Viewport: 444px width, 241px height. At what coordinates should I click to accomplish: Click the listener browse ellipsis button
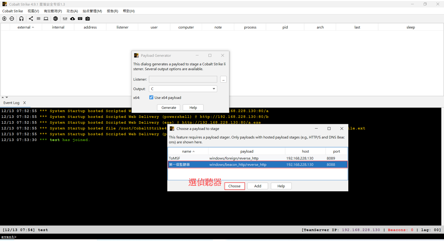pyautogui.click(x=223, y=79)
